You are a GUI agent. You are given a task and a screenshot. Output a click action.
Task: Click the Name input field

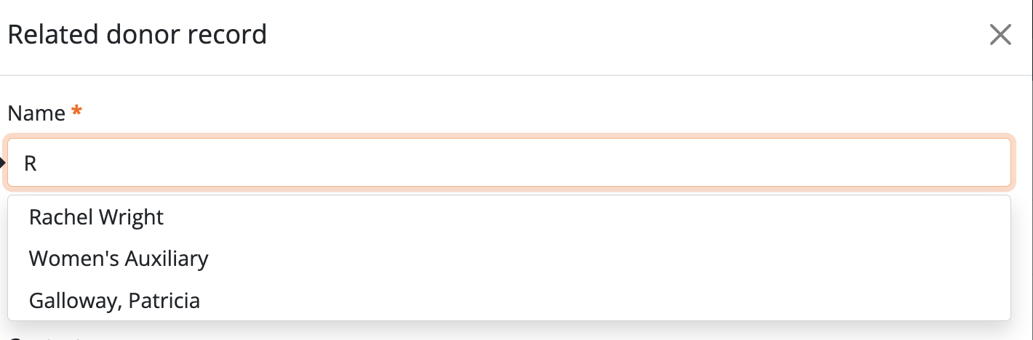[509, 163]
